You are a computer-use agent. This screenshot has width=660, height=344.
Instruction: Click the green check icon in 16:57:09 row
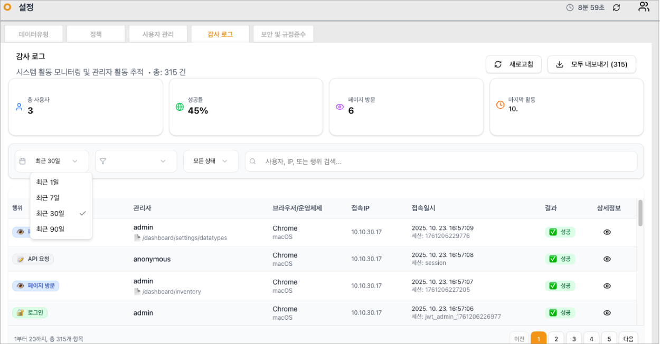click(x=553, y=232)
